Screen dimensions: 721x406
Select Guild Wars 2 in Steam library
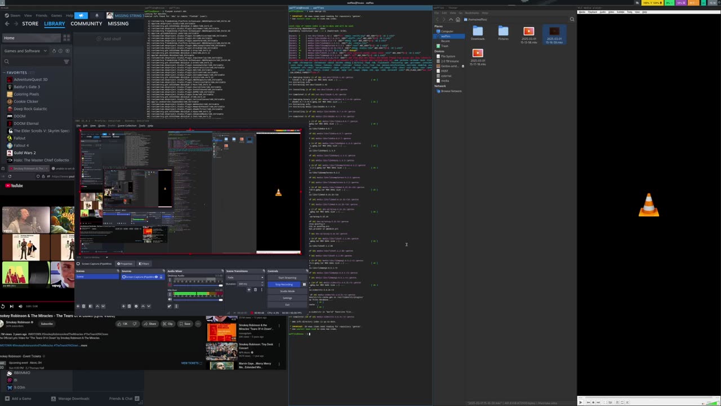tap(25, 153)
